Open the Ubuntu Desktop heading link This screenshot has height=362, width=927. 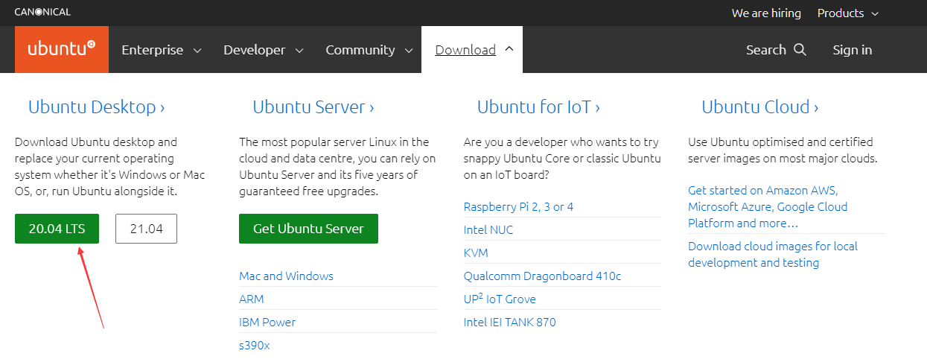tap(97, 107)
